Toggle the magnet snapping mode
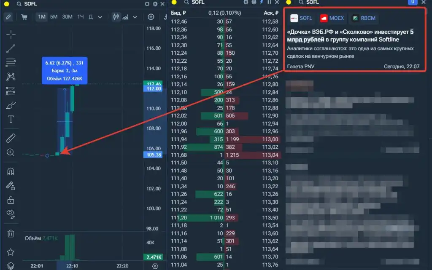Screen dimensions: 432x270 click(x=11, y=172)
